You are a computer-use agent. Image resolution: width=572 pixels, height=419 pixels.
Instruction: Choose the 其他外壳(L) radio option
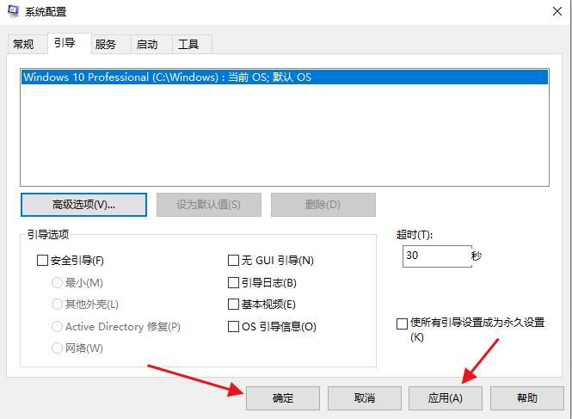(x=57, y=304)
